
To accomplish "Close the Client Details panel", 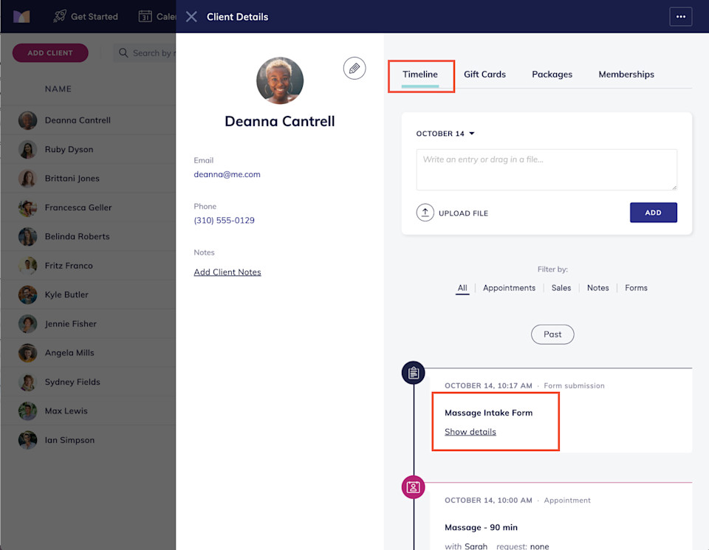I will point(191,17).
